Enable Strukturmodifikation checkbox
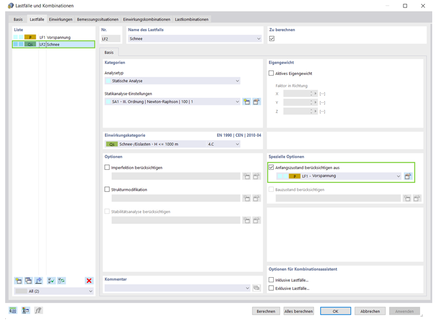438x321 pixels. tap(107, 189)
